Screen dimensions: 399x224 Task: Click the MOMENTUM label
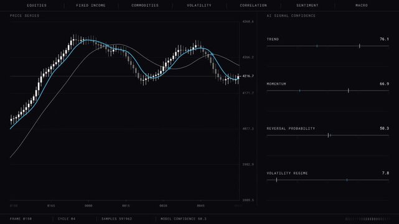276,84
